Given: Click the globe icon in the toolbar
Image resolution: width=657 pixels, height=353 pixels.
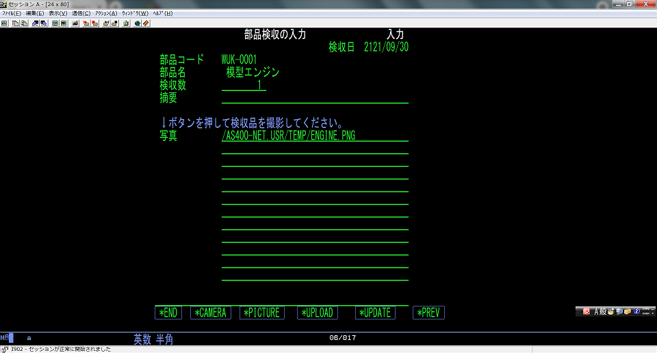Looking at the screenshot, I should tap(137, 23).
